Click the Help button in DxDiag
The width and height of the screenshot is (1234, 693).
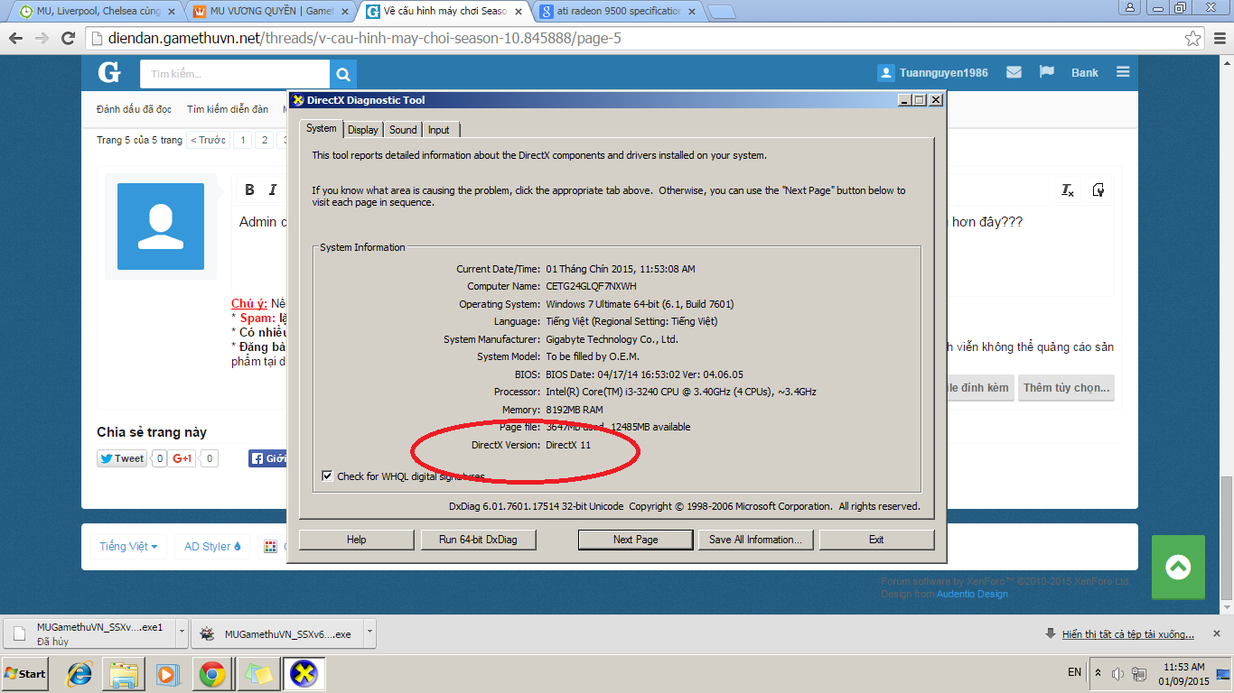click(x=357, y=540)
